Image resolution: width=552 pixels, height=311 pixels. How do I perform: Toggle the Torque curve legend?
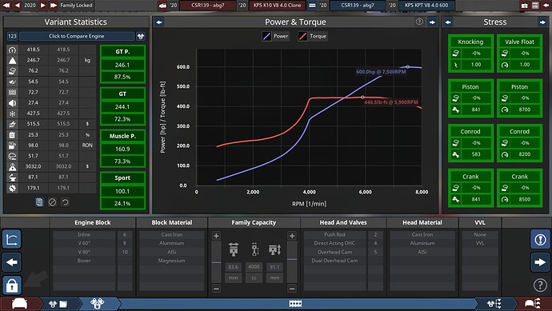[313, 36]
